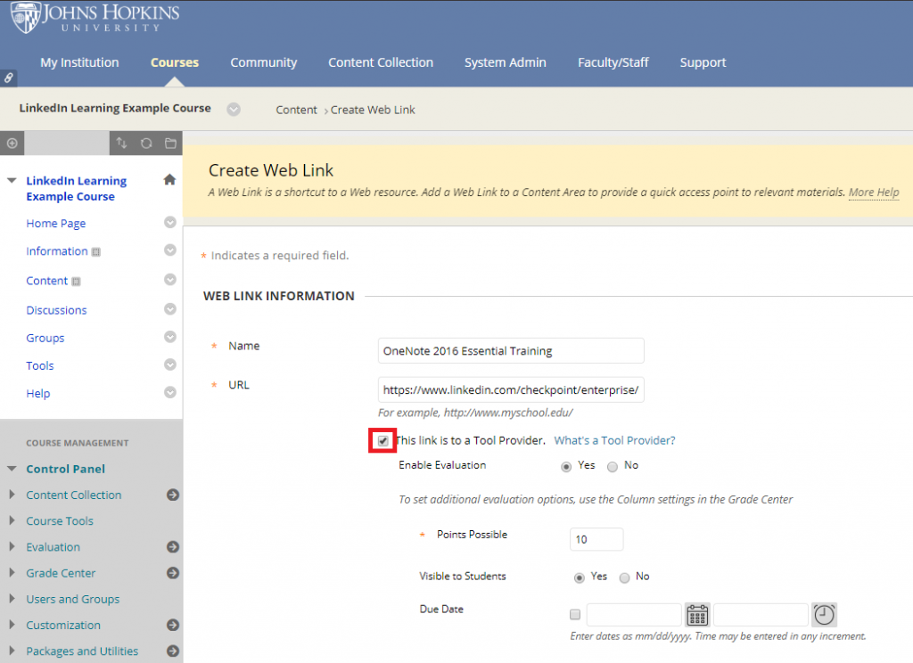Click the home icon next to course title
Screen dimensions: 913x663
coord(169,180)
